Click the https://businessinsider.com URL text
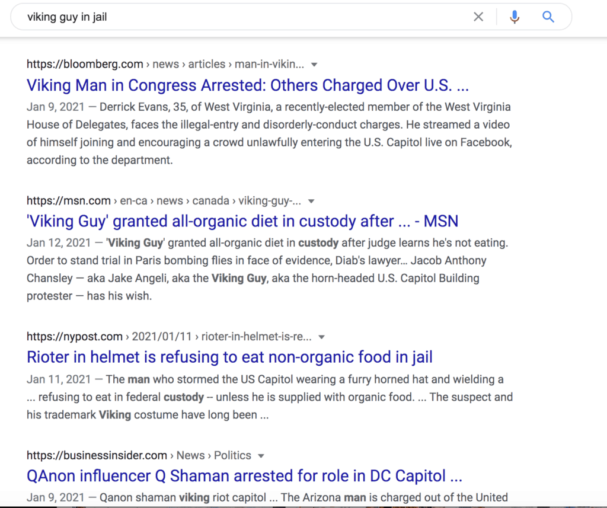Screen dimensions: 607x508 pyautogui.click(x=97, y=455)
